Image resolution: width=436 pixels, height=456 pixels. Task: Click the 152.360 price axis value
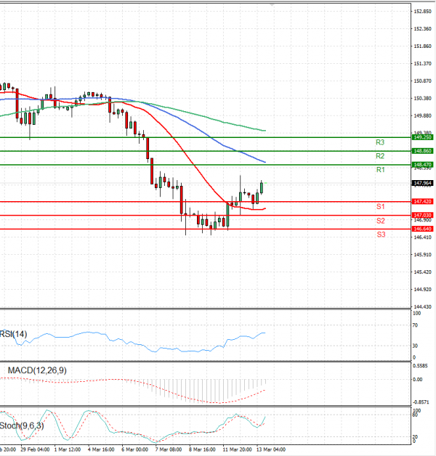(423, 29)
